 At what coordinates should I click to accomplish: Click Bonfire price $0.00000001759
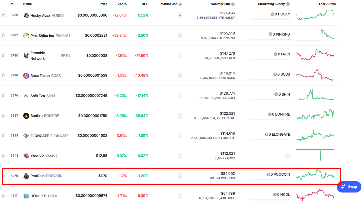pyautogui.click(x=93, y=116)
